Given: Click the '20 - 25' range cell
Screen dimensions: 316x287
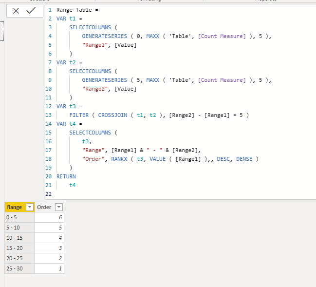Looking at the screenshot, I should [x=19, y=258].
